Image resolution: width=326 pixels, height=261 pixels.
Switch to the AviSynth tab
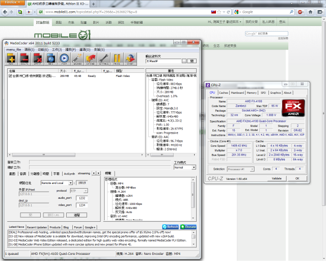(x=69, y=174)
